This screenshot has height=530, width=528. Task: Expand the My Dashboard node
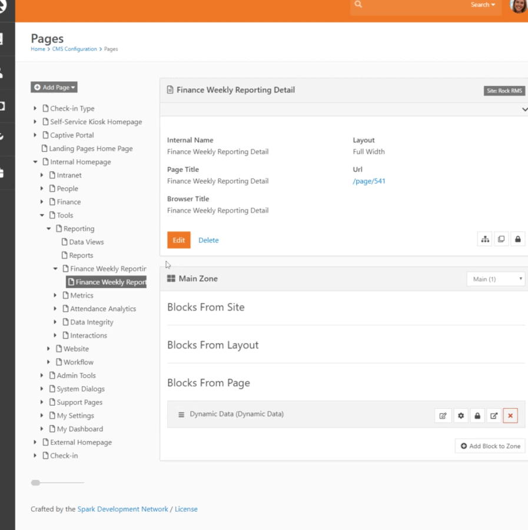pyautogui.click(x=42, y=429)
